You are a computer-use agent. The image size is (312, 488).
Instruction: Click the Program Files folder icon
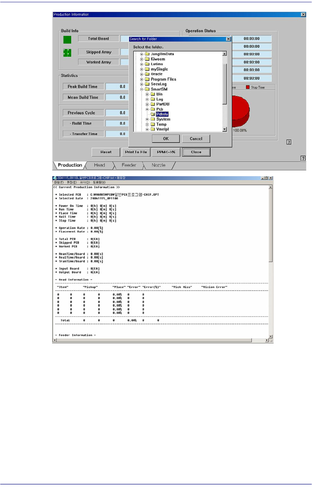click(x=147, y=79)
